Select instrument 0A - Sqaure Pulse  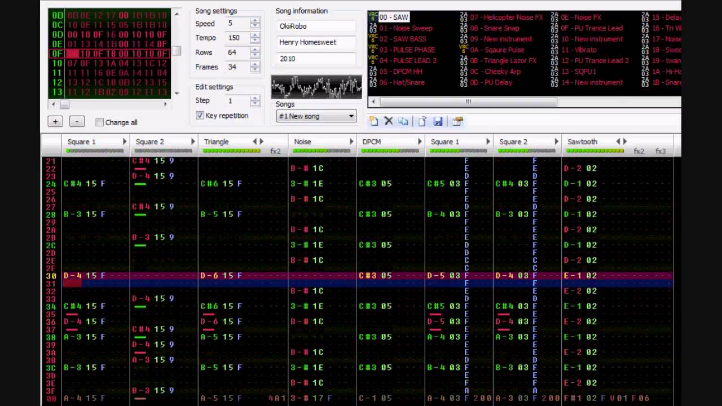(496, 50)
